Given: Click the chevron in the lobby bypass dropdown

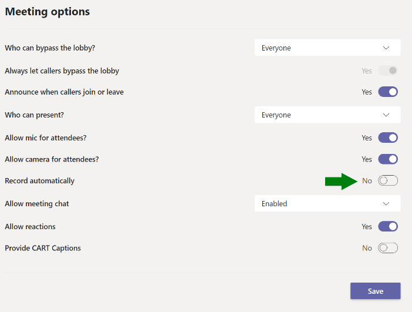Looking at the screenshot, I should (386, 48).
